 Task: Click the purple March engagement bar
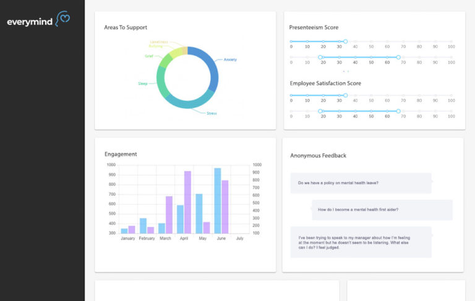[169, 214]
